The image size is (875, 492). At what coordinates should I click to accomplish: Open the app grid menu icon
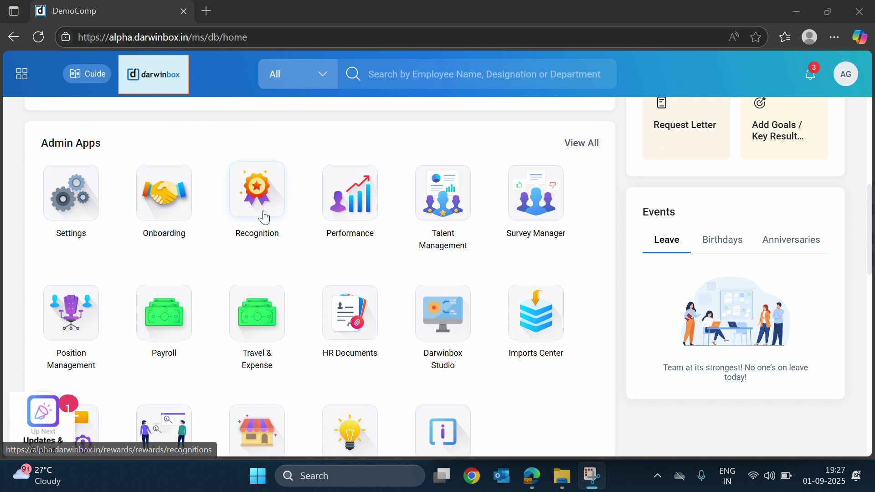[22, 74]
